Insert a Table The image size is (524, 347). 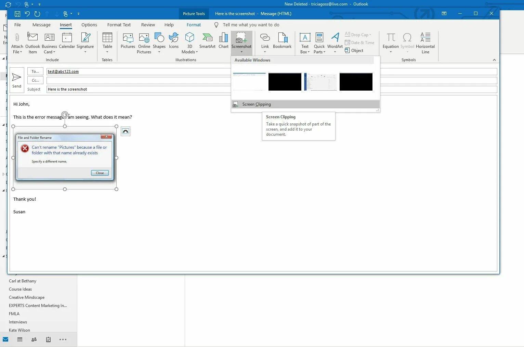point(107,43)
